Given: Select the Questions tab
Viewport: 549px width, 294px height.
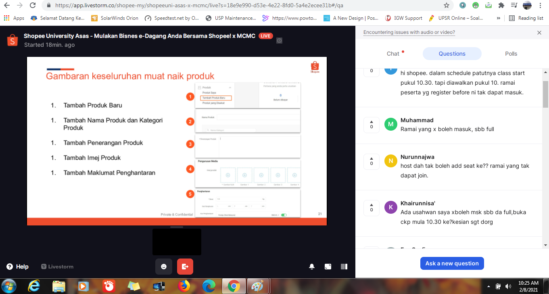Looking at the screenshot, I should [x=452, y=54].
